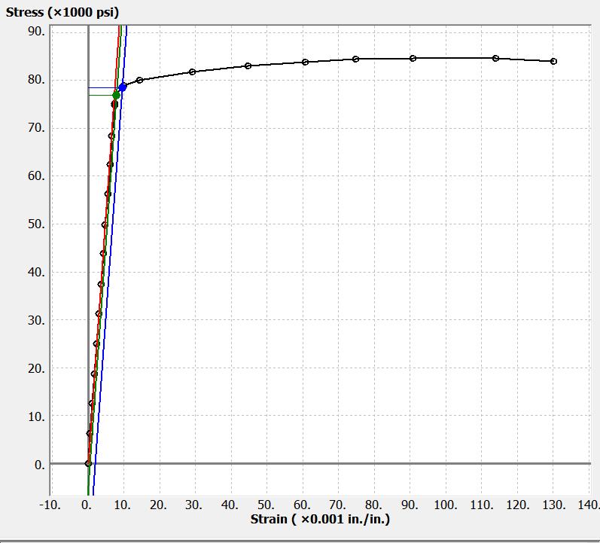
Task: Select the data point near strain 75
Action: (355, 59)
